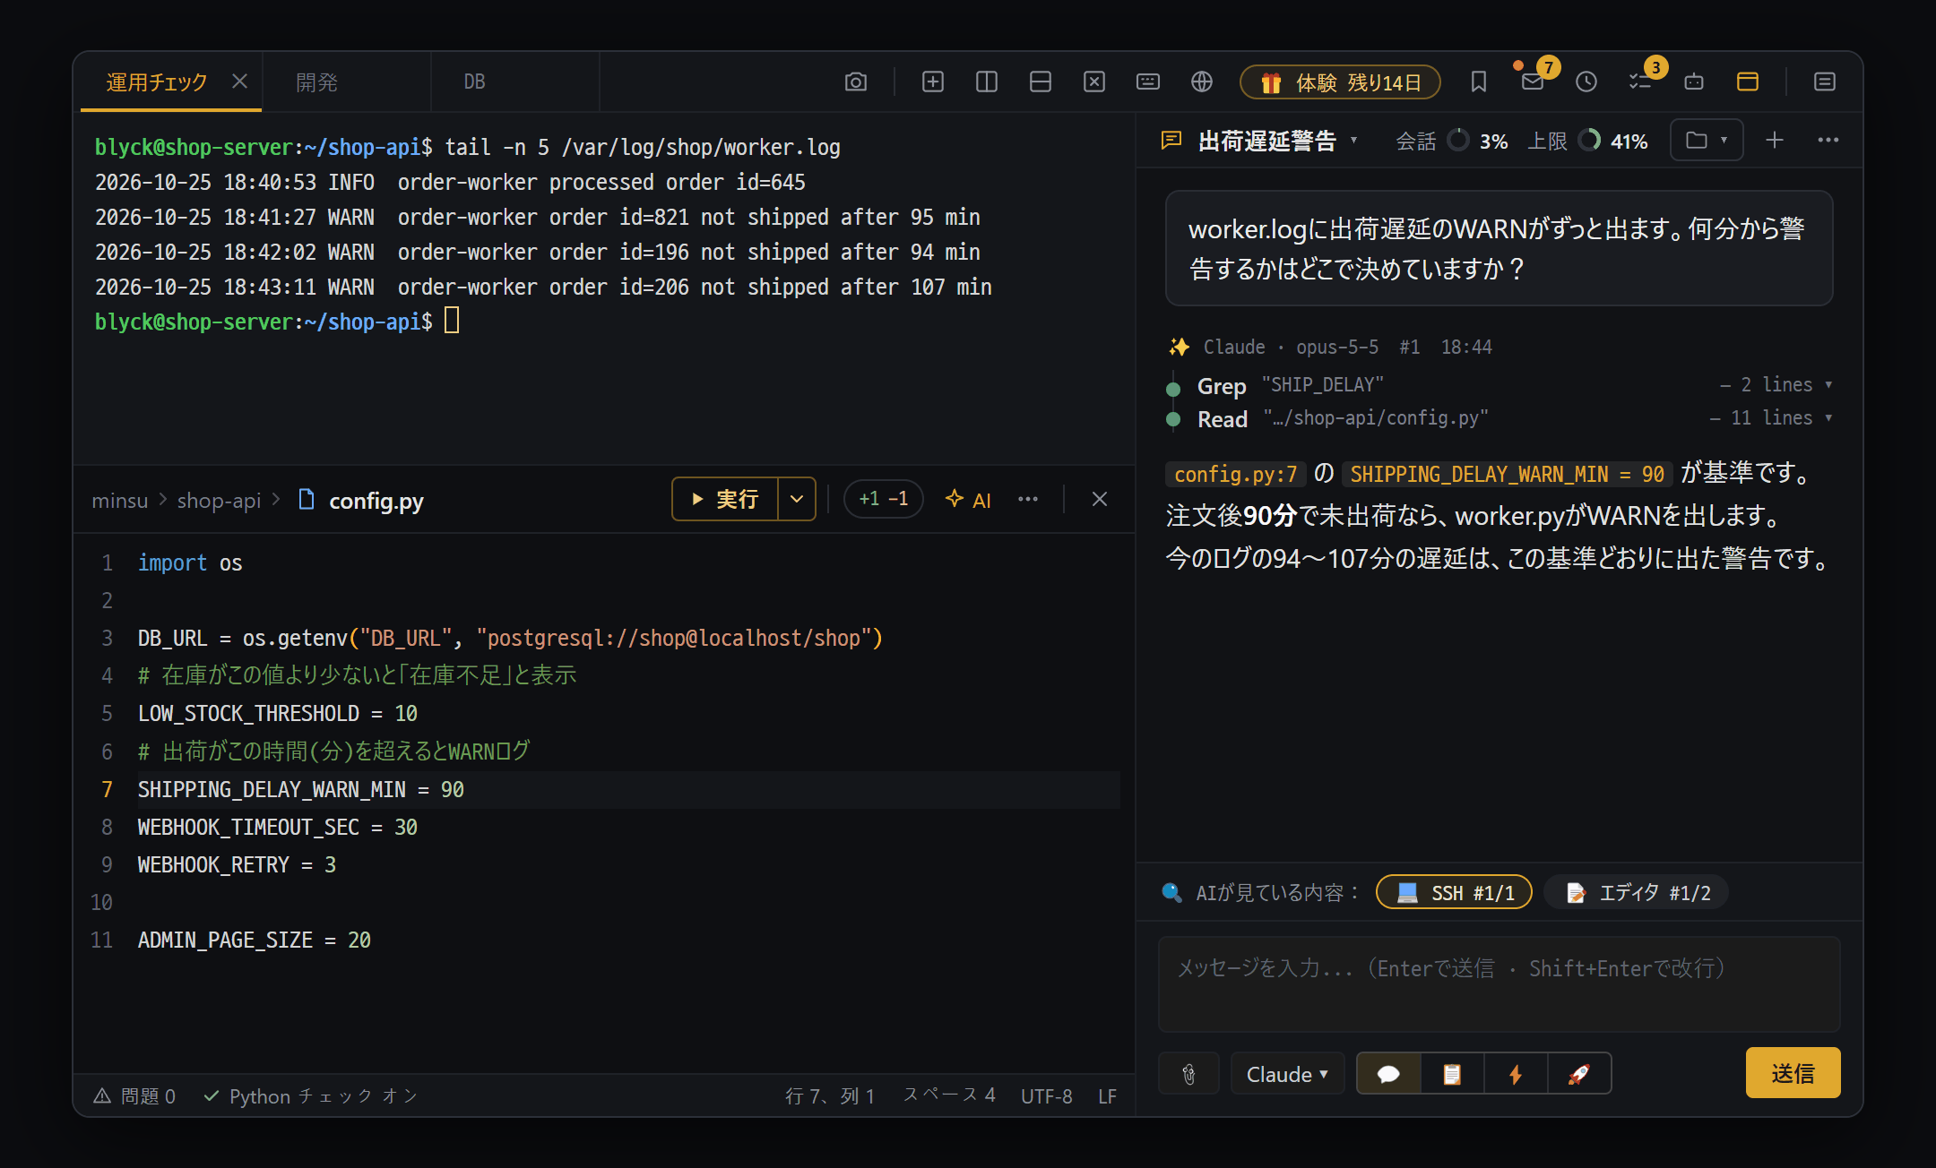Open the history clock icon
Viewport: 1936px width, 1168px height.
point(1586,82)
